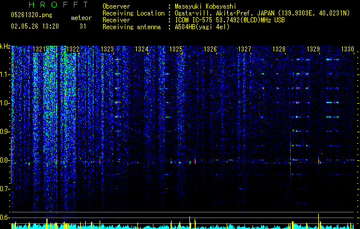360x229 pixels.
Task: Click the 1.1 frequency axis label
Action: tap(5, 74)
